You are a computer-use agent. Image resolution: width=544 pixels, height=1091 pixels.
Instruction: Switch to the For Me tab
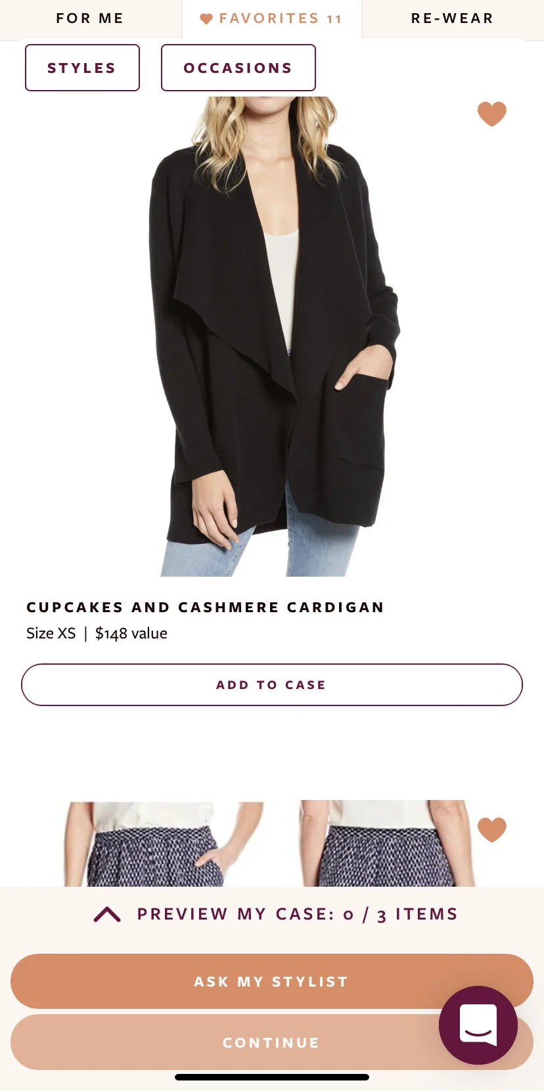click(90, 18)
